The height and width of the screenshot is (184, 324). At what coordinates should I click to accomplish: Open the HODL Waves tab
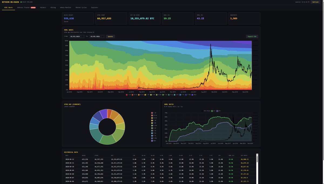(9, 8)
